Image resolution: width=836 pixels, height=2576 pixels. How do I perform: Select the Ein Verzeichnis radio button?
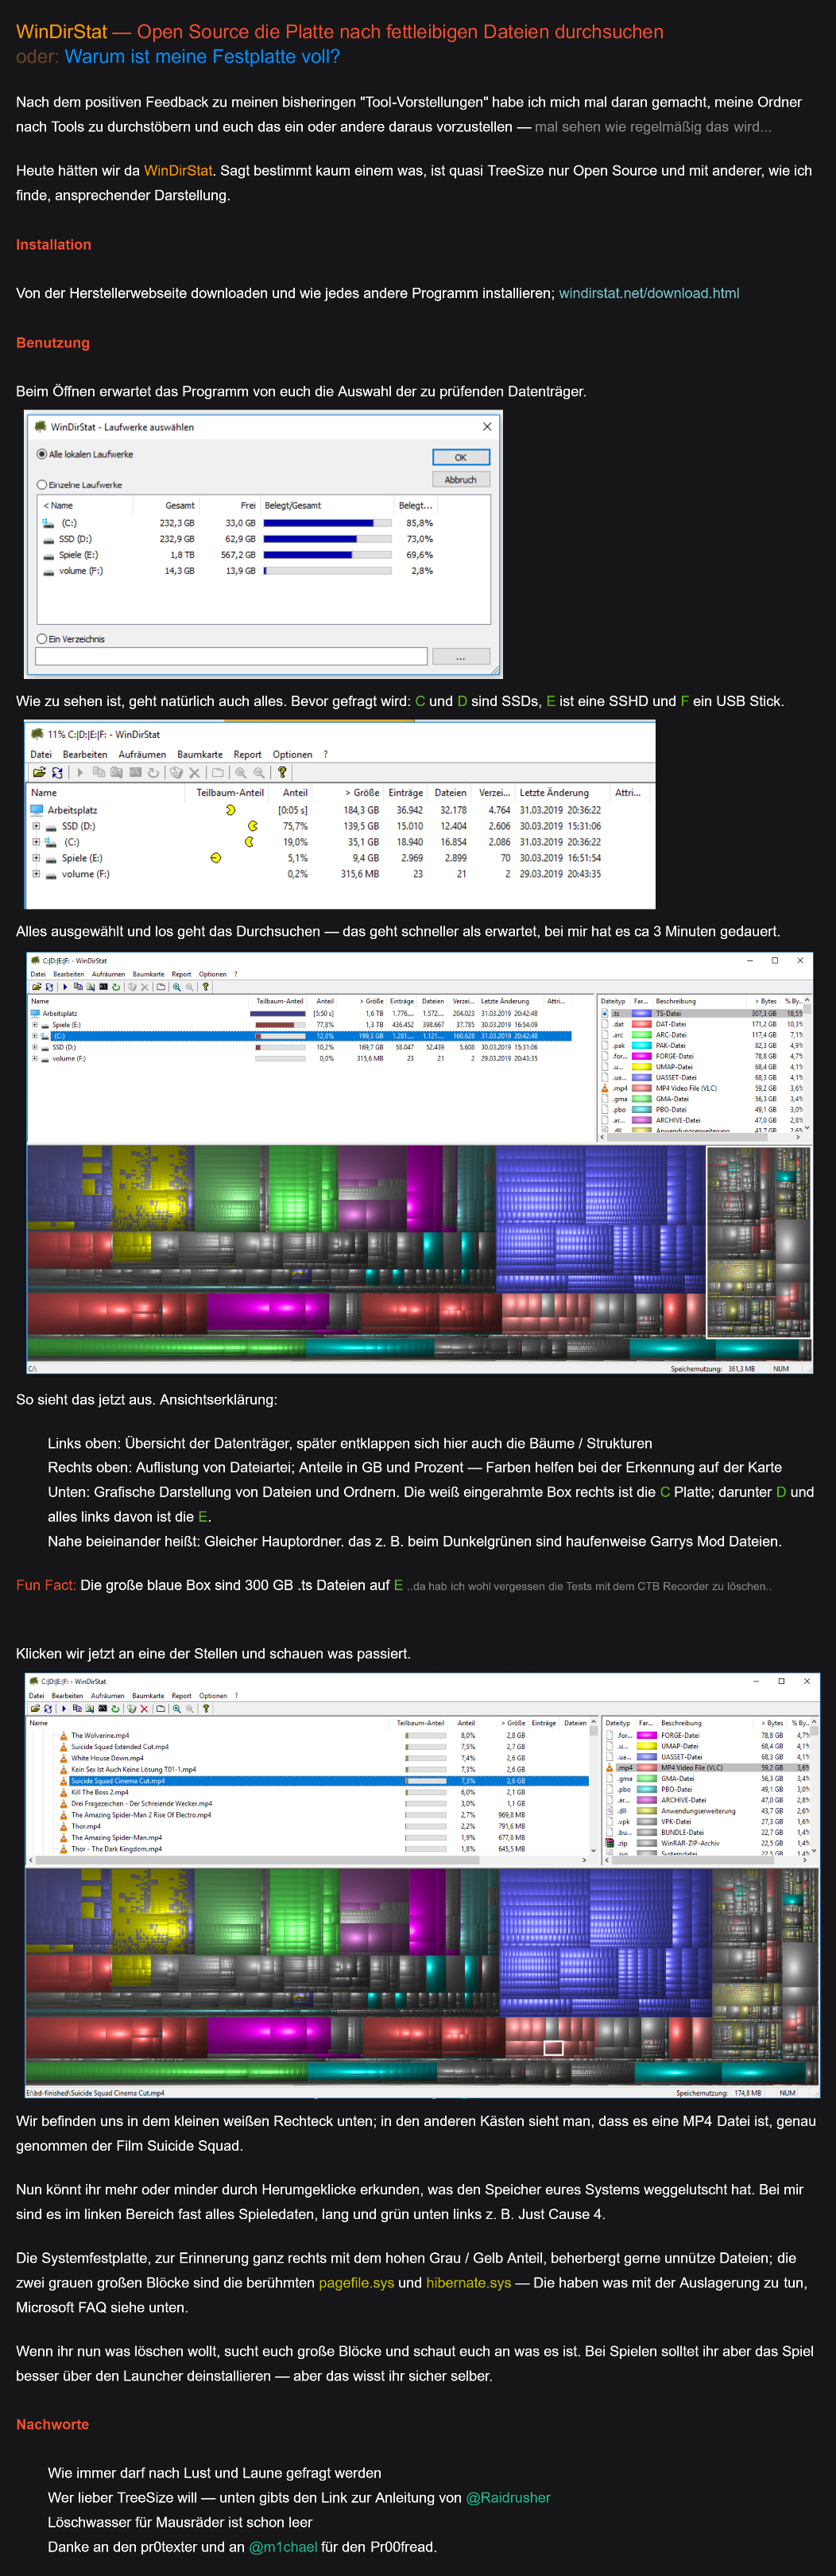click(x=42, y=639)
